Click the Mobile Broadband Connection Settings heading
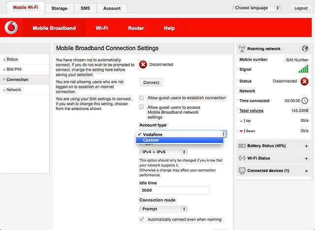315x230 pixels. coord(107,48)
